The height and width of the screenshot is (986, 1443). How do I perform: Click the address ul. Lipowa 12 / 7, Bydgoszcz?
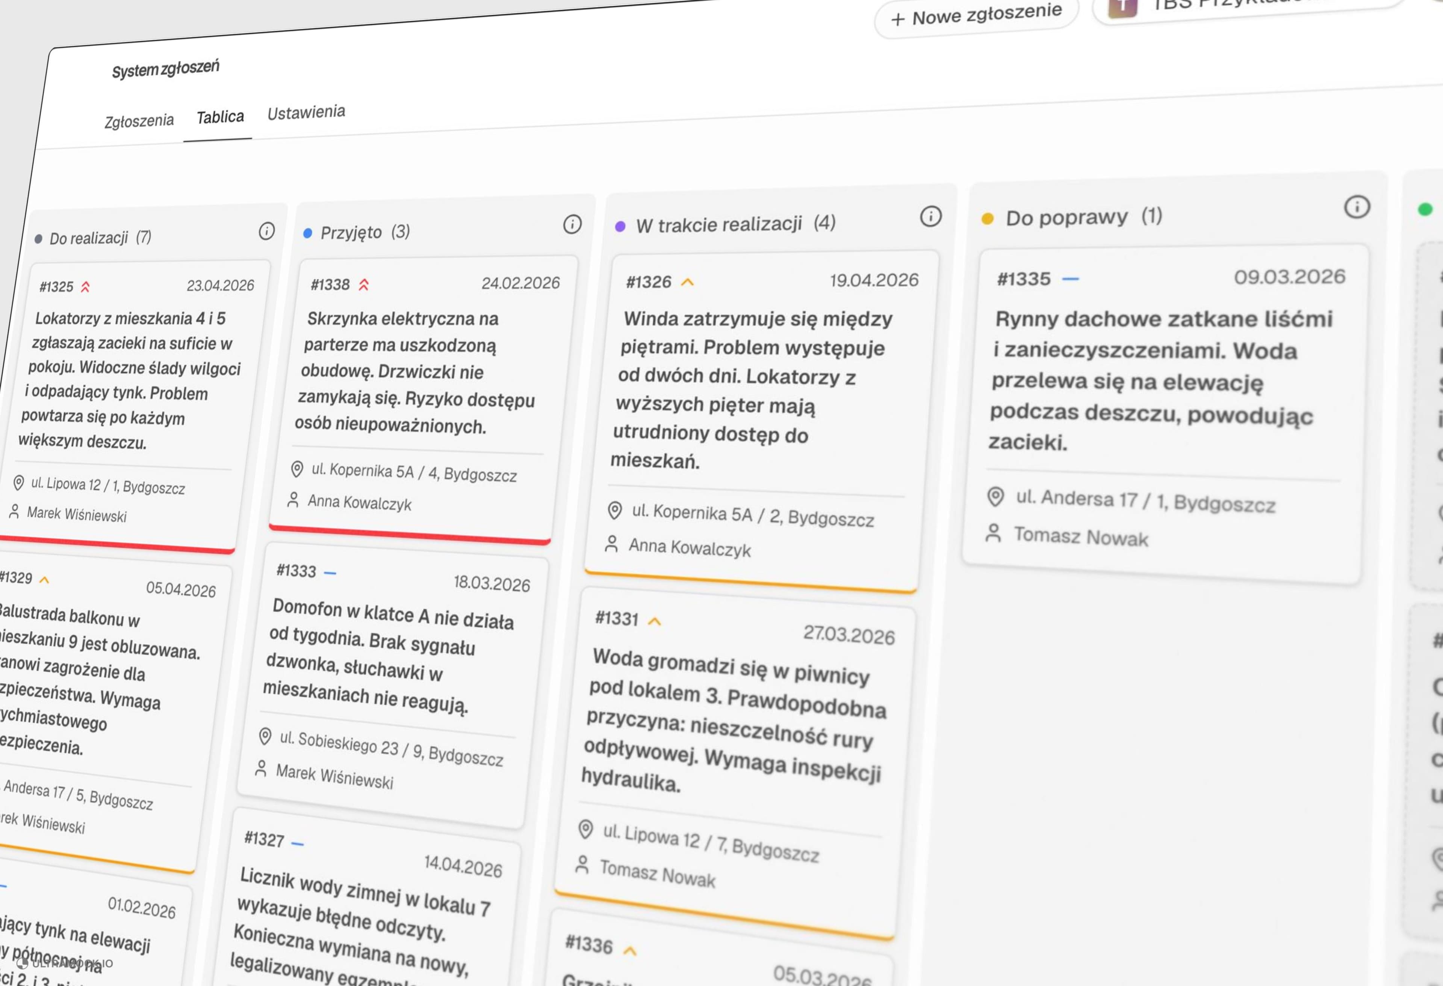pyautogui.click(x=711, y=843)
